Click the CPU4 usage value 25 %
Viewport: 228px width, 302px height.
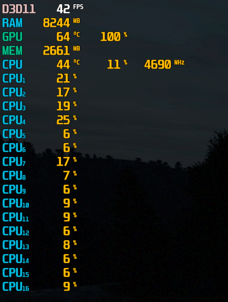[x=67, y=119]
